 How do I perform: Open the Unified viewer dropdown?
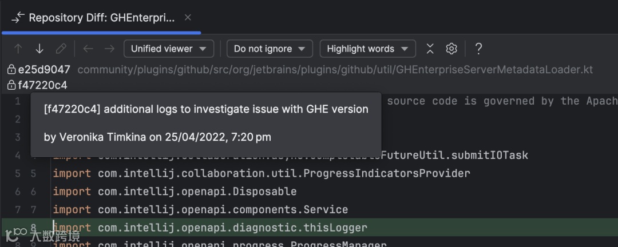[168, 49]
